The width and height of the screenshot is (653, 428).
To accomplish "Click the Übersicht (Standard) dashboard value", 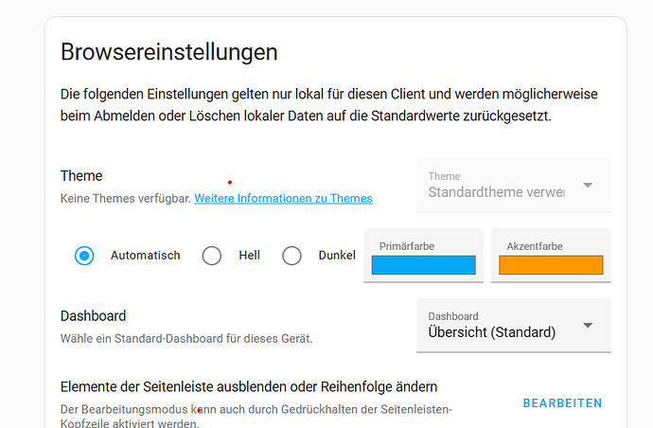I will [491, 332].
